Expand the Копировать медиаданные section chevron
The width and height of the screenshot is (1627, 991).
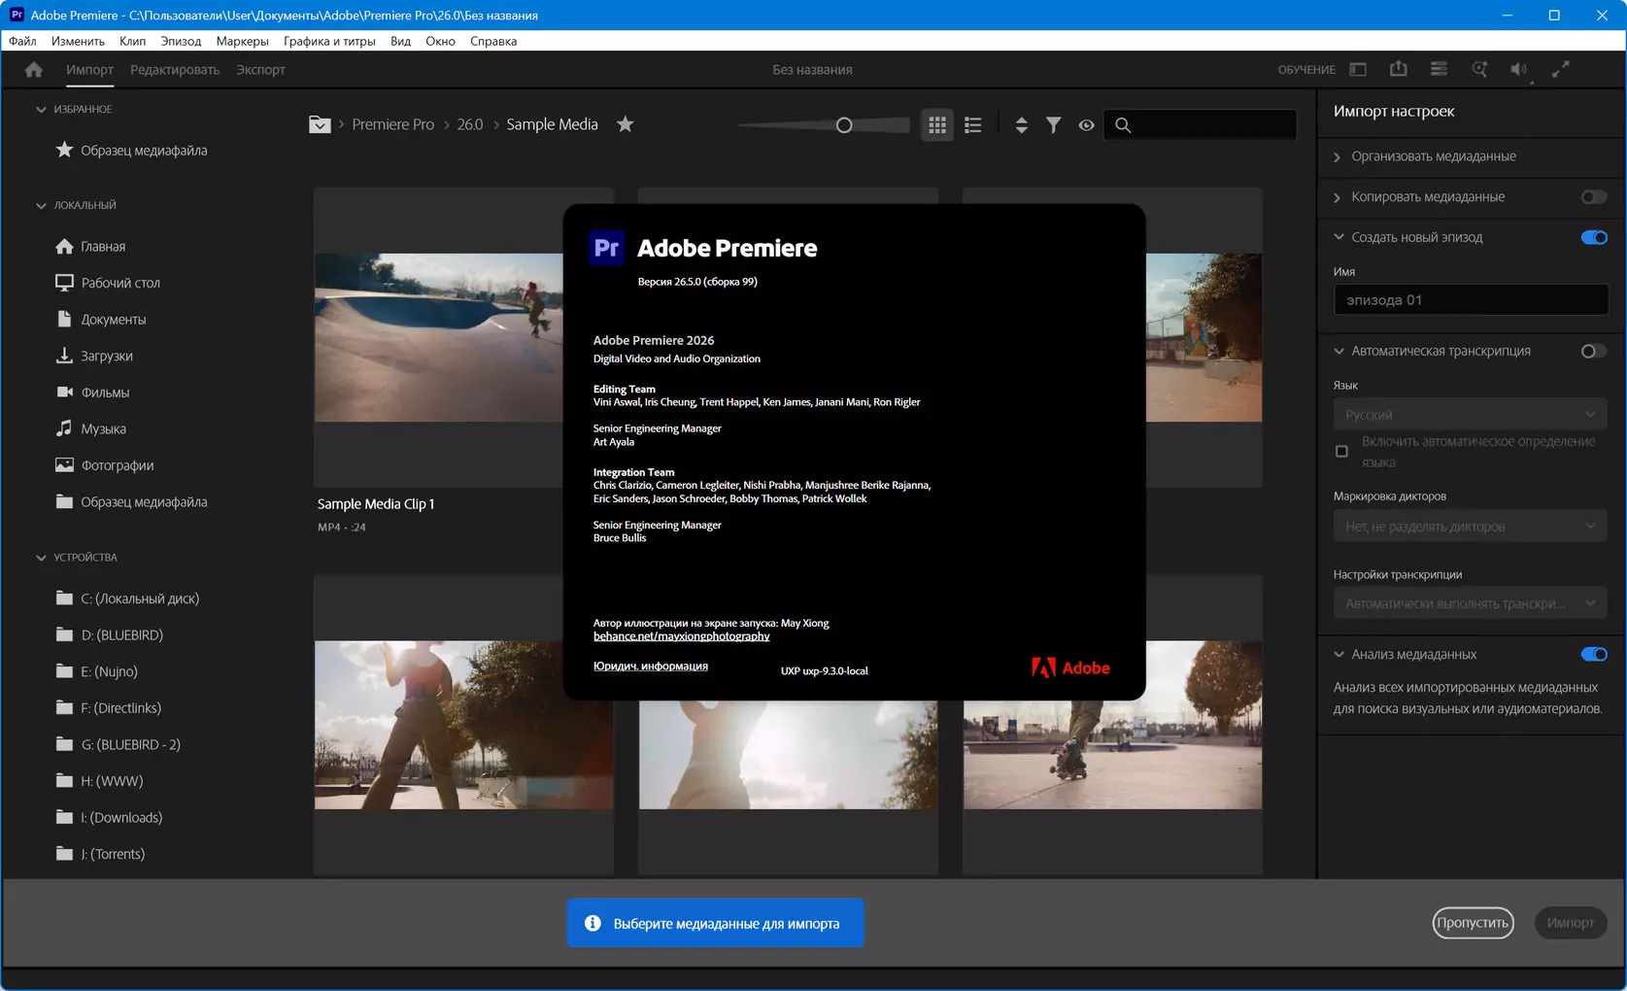point(1338,197)
